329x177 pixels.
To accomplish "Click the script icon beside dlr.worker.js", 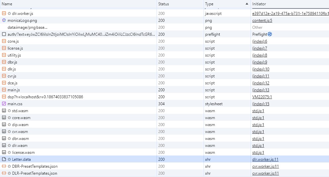I will [x=4, y=14].
